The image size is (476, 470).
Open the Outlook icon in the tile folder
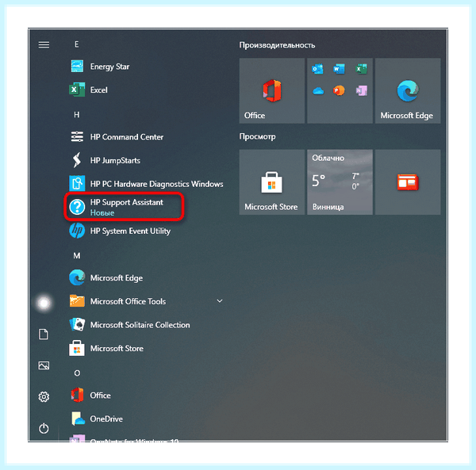[317, 69]
